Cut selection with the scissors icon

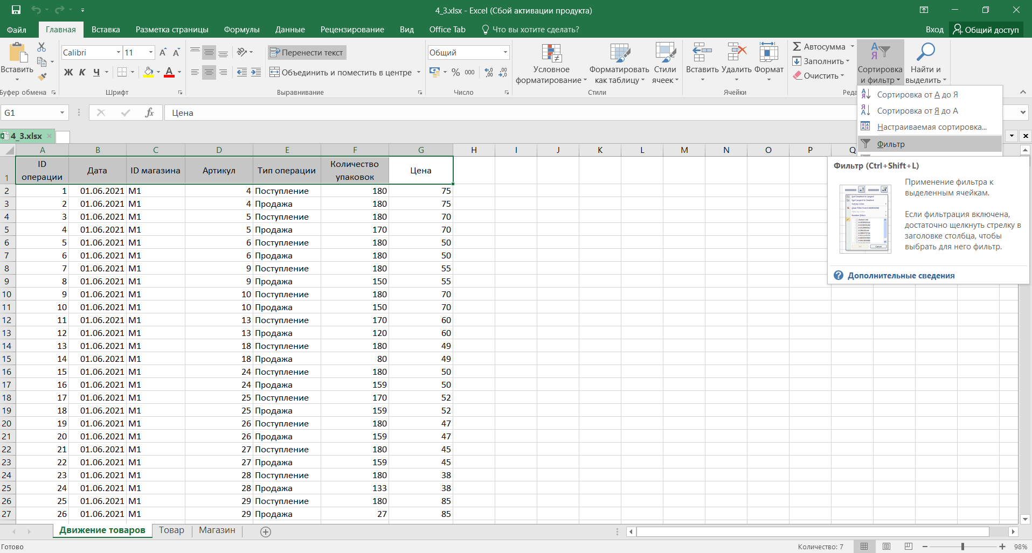41,47
